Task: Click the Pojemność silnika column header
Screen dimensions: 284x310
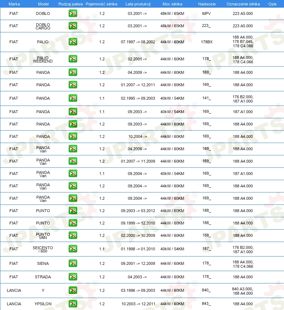Action: pyautogui.click(x=101, y=4)
